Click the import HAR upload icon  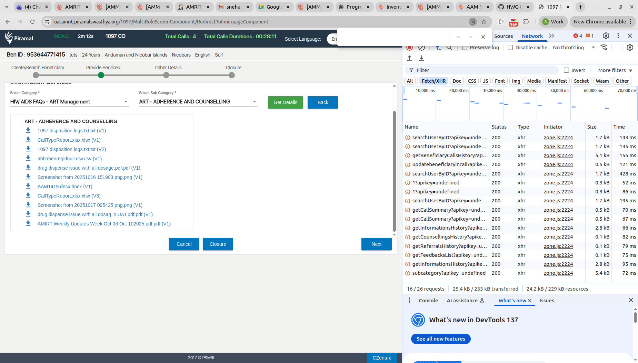click(x=409, y=58)
